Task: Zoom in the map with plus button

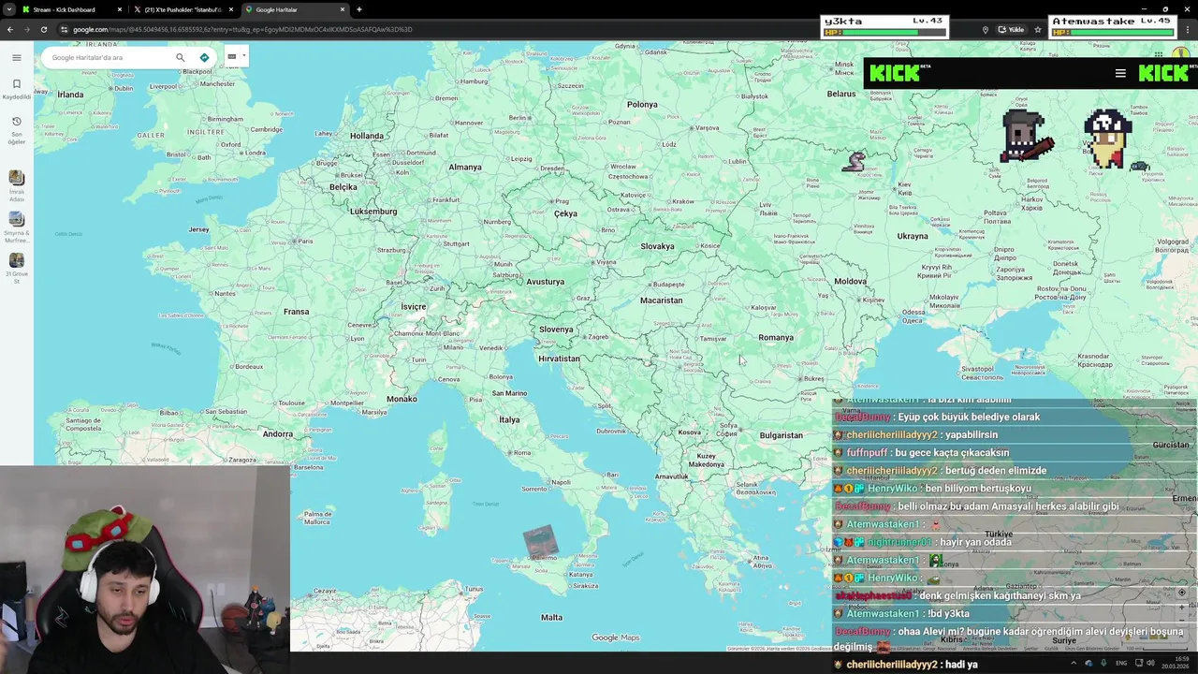Action: [1182, 608]
